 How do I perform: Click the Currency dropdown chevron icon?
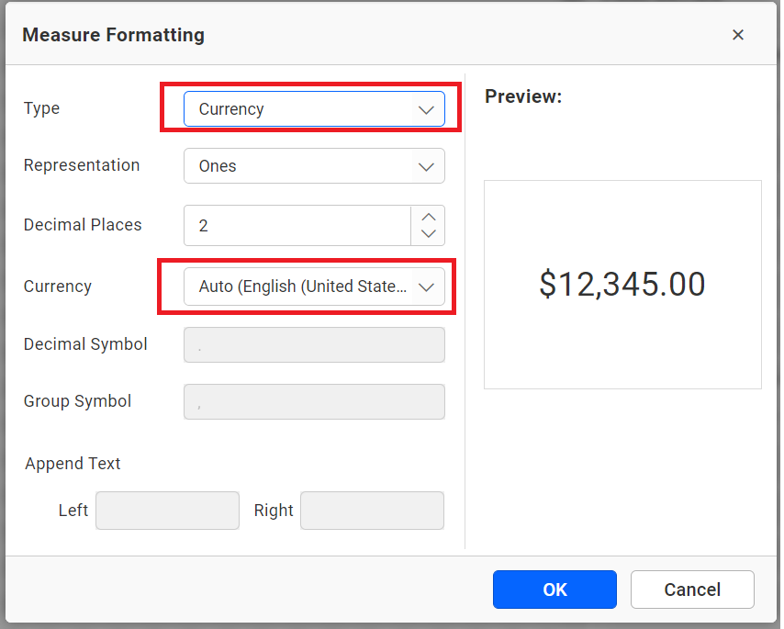tap(426, 286)
